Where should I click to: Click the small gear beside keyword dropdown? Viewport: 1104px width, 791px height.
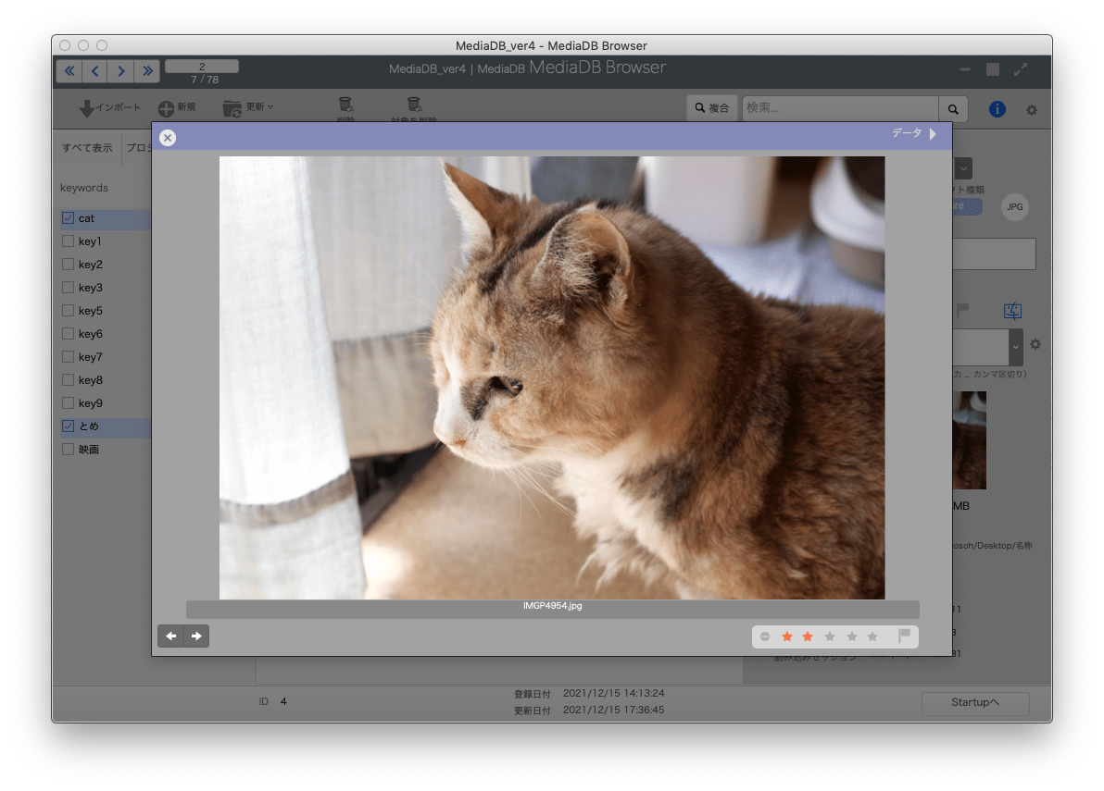pyautogui.click(x=1035, y=344)
